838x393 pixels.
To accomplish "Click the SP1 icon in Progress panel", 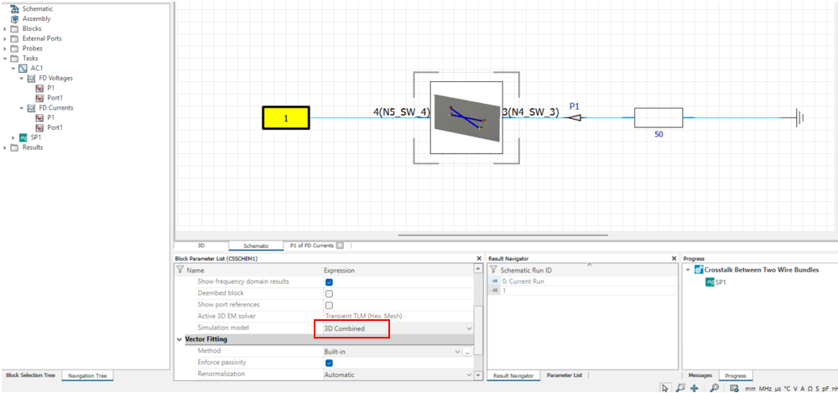I will click(x=710, y=282).
